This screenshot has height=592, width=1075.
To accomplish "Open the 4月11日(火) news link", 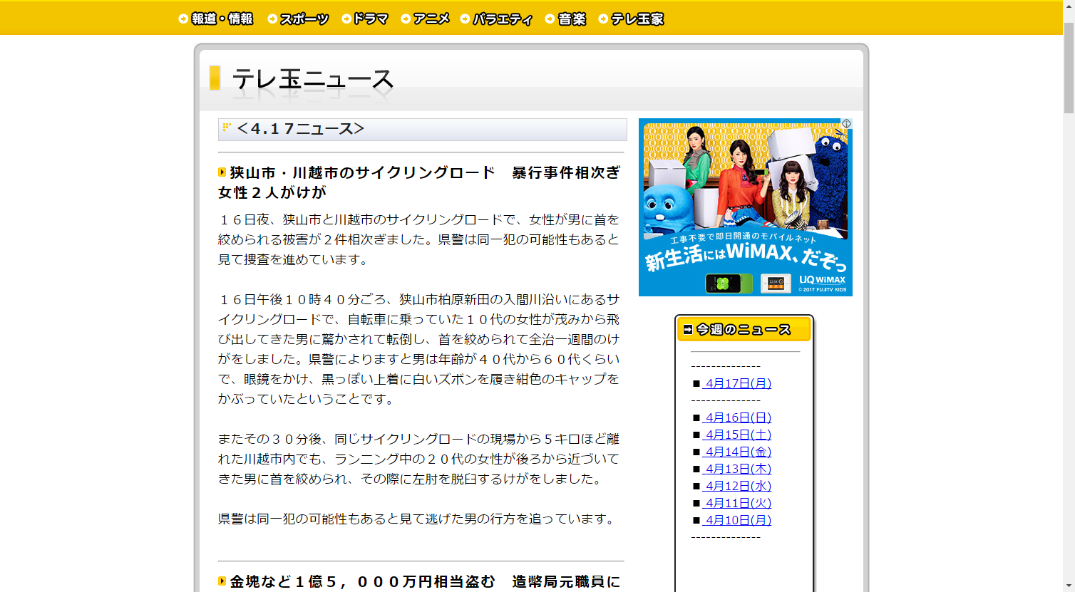I will (x=738, y=503).
